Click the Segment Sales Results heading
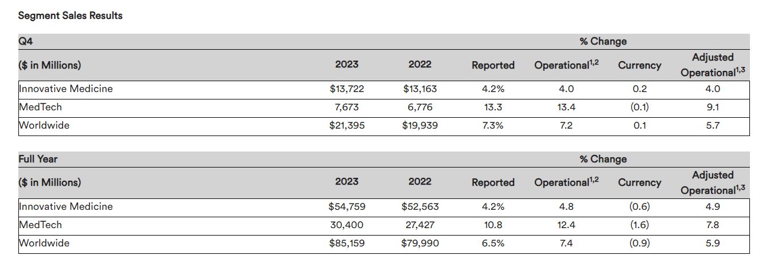Screen dimensions: 762x259 (x=70, y=16)
